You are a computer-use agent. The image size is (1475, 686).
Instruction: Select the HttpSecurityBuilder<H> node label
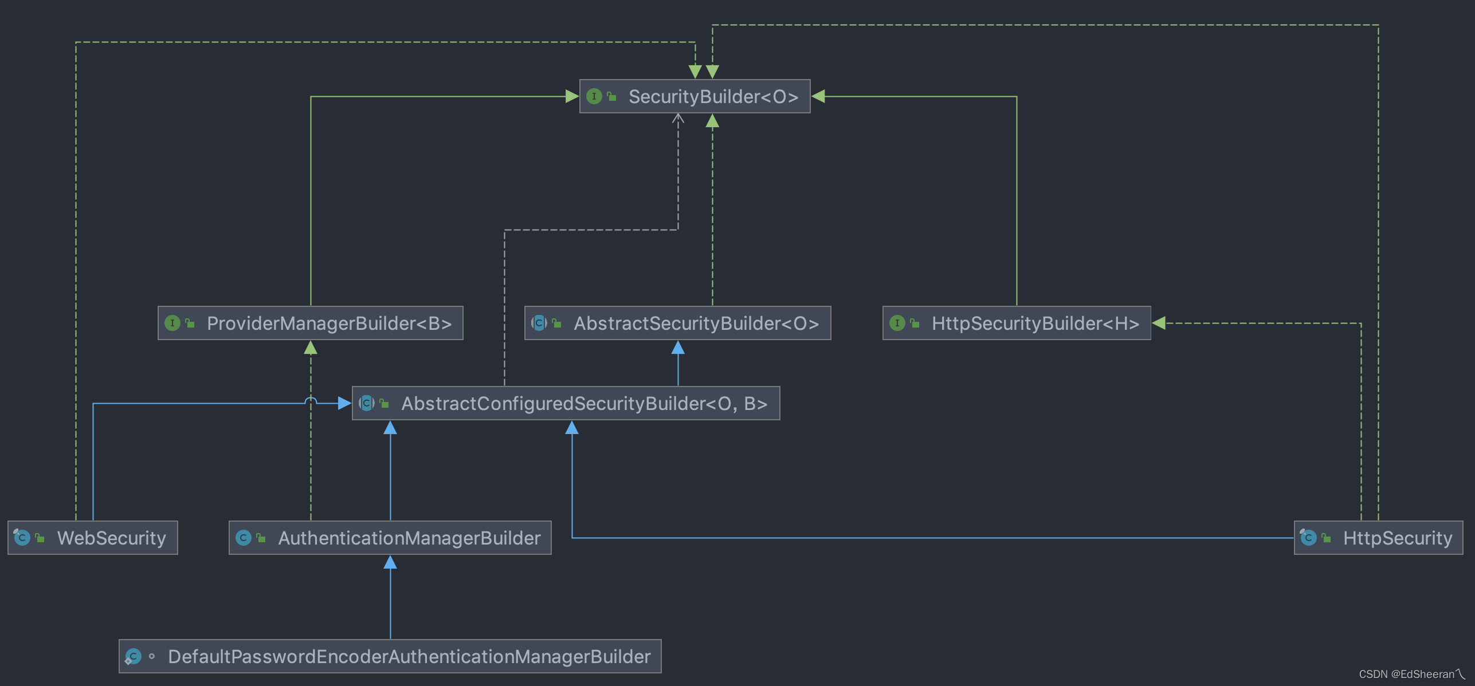tap(1035, 323)
